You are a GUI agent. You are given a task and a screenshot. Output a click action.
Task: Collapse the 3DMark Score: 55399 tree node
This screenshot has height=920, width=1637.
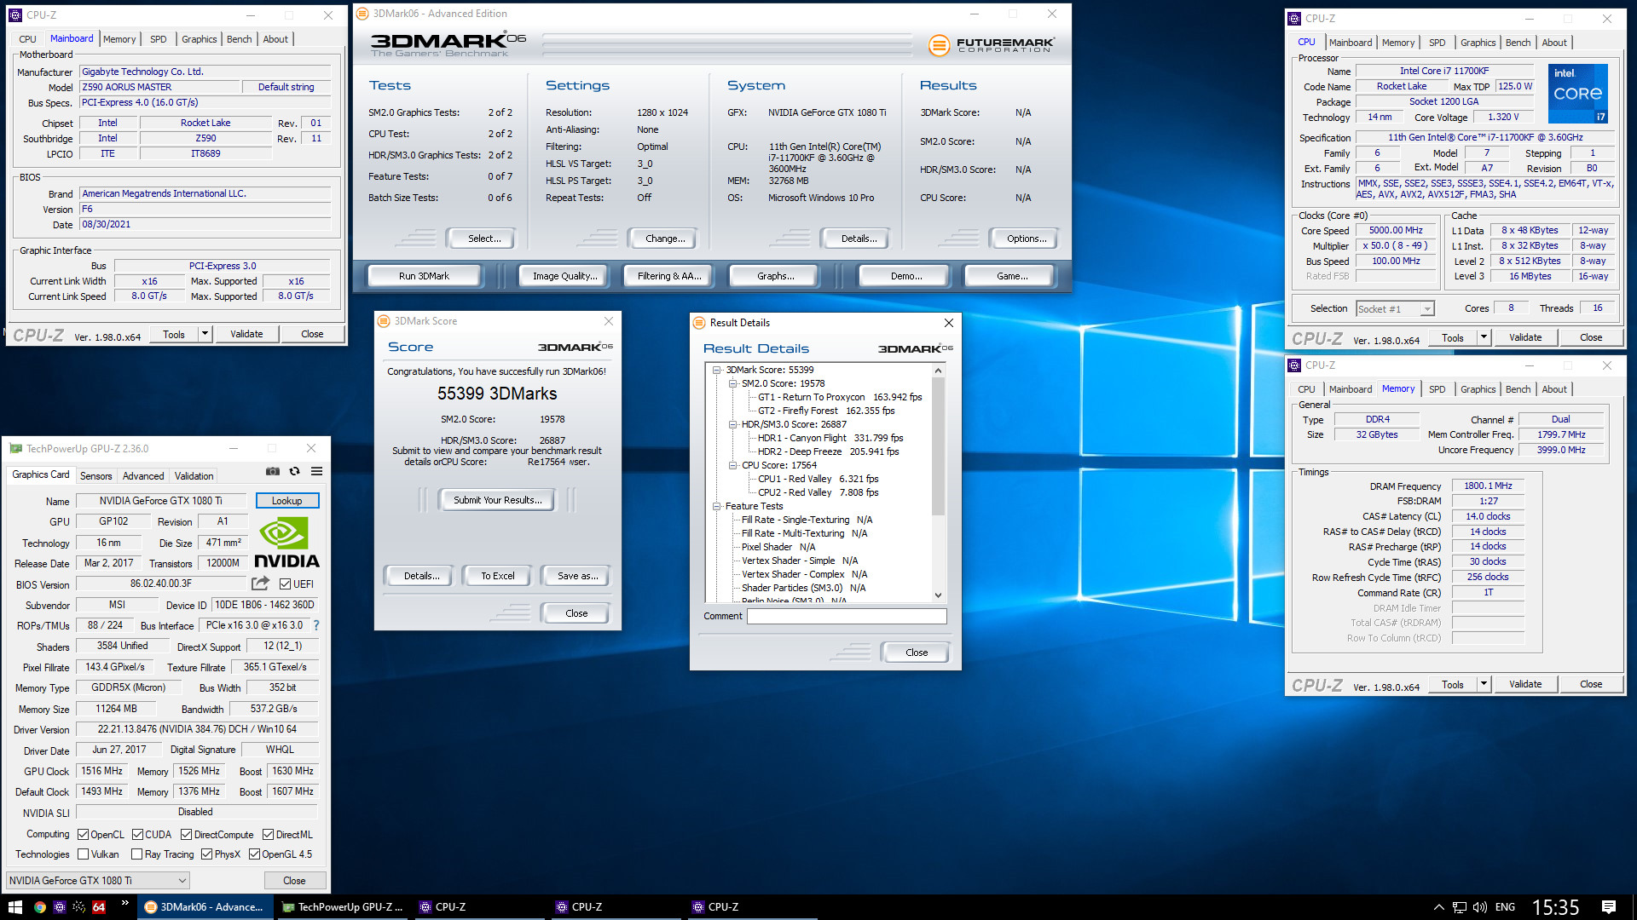pyautogui.click(x=717, y=371)
